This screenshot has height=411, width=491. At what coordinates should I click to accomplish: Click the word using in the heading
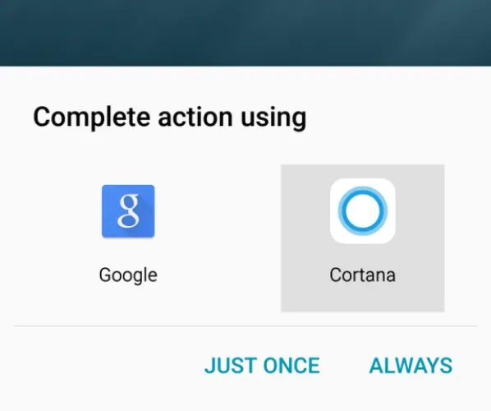273,118
